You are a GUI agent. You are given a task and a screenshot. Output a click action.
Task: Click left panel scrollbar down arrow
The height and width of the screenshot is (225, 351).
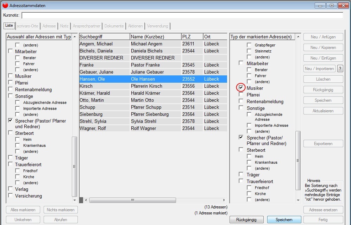pyautogui.click(x=75, y=200)
